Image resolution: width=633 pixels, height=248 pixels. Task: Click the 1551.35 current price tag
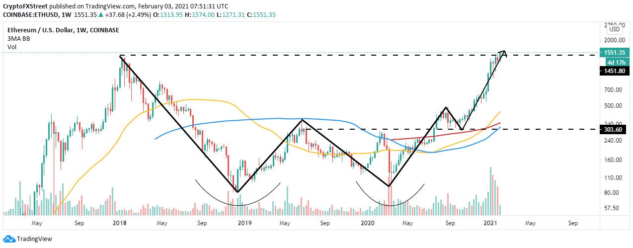(x=616, y=52)
